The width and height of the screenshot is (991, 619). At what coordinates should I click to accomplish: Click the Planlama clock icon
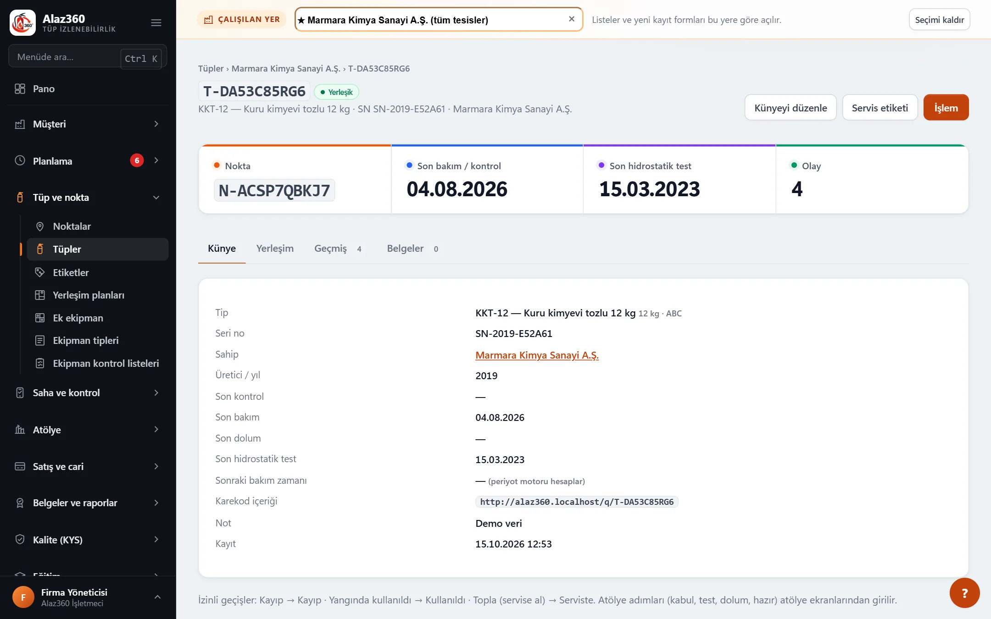(20, 160)
